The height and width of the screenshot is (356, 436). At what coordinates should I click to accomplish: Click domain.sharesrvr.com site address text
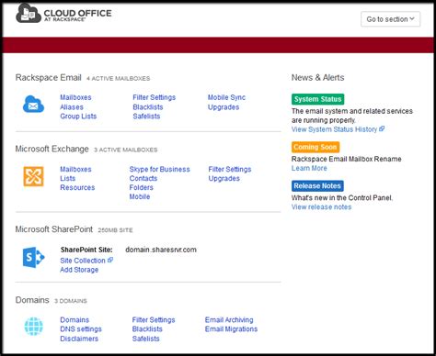[x=161, y=250]
